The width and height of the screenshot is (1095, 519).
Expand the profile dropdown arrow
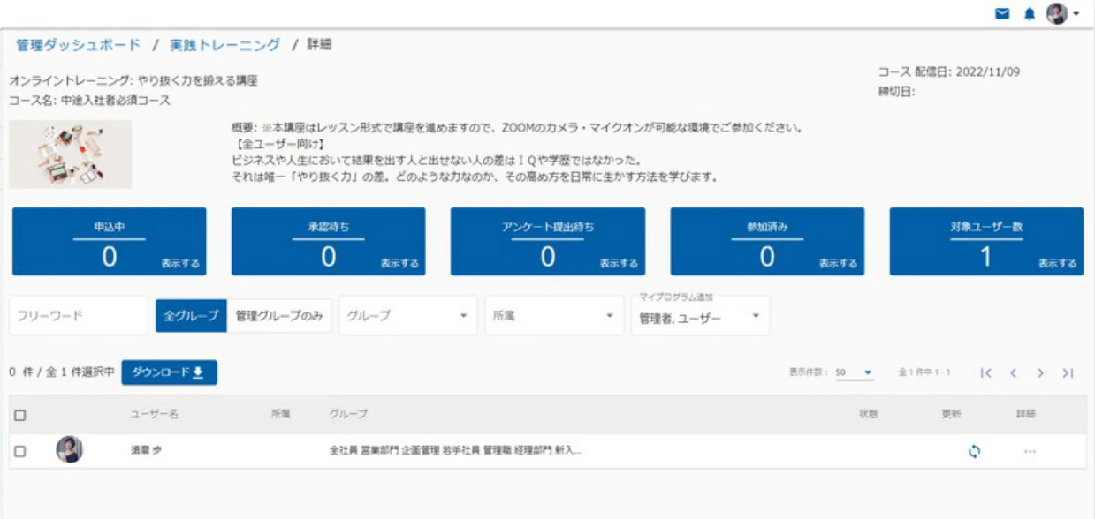point(1076,14)
